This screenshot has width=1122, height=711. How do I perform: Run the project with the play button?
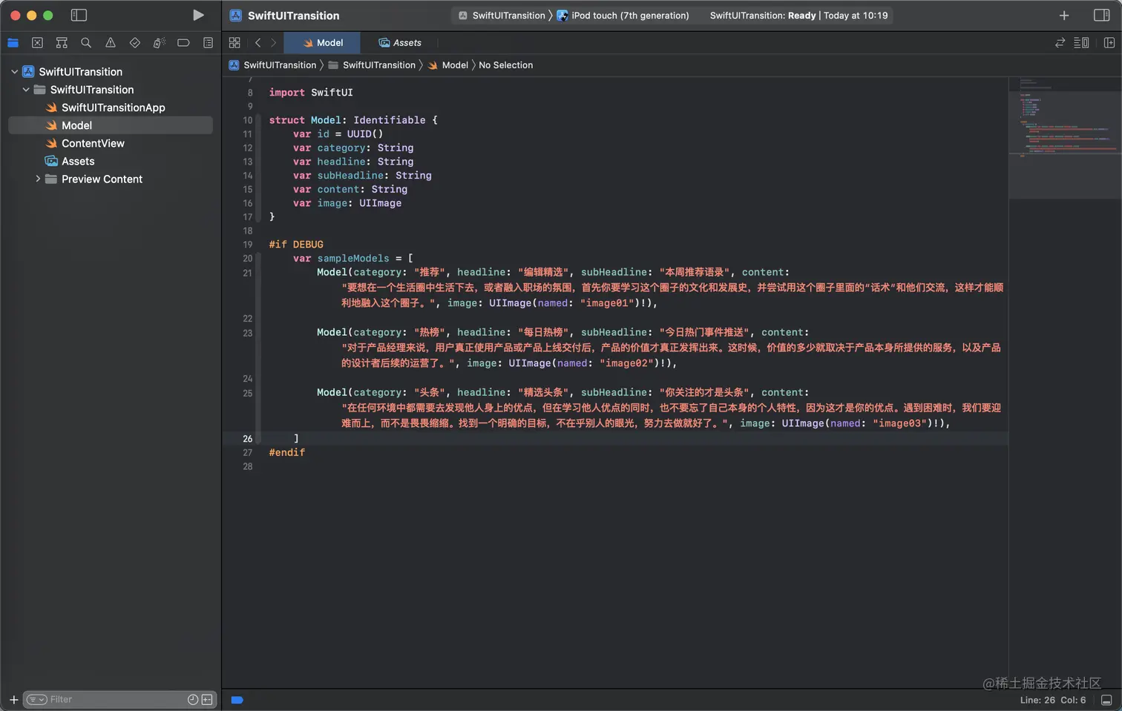click(198, 15)
